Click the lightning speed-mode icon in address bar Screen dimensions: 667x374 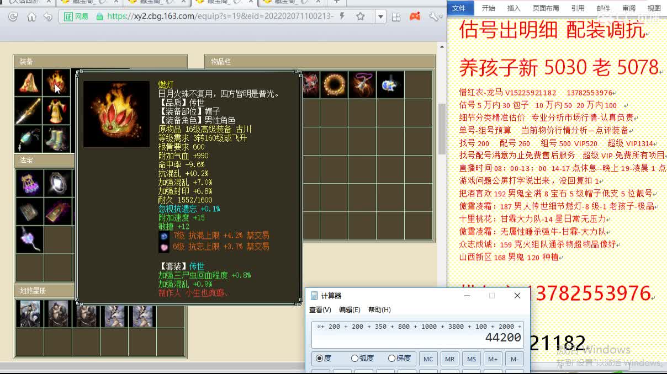click(343, 17)
